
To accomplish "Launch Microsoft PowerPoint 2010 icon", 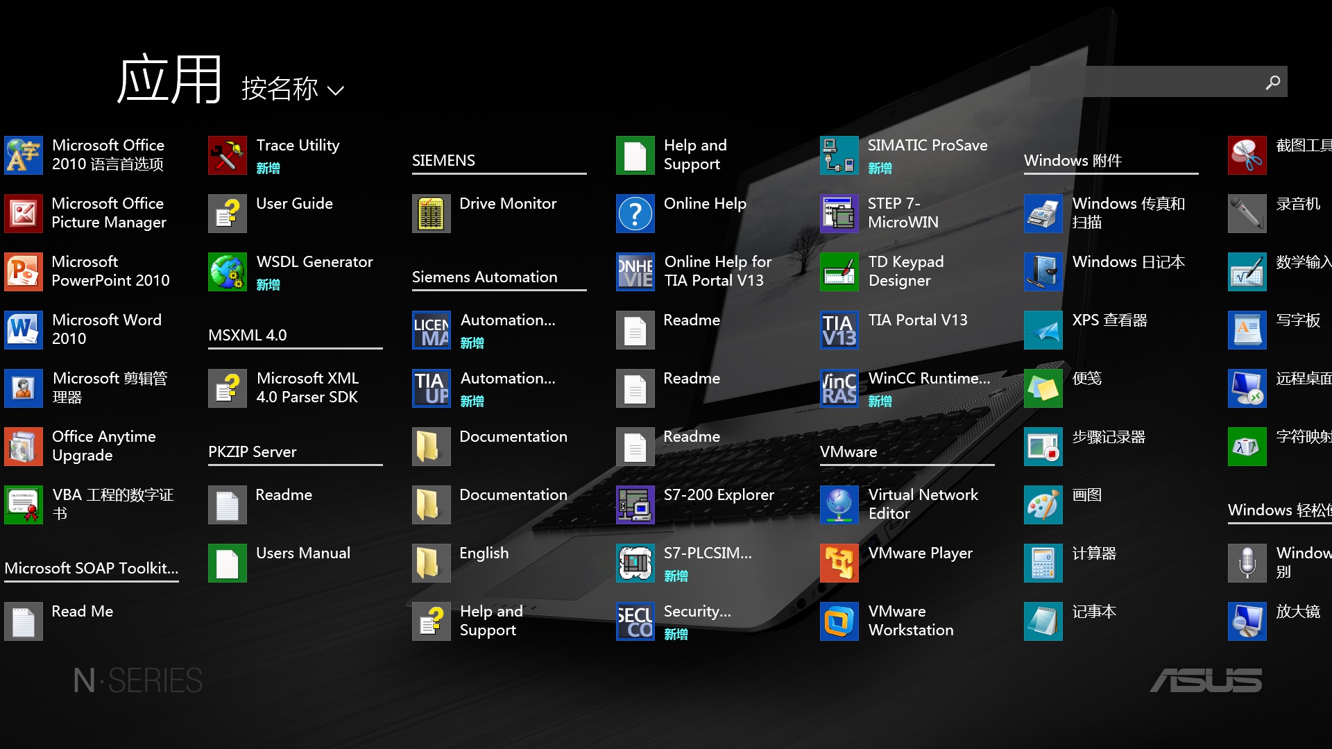I will [x=23, y=272].
